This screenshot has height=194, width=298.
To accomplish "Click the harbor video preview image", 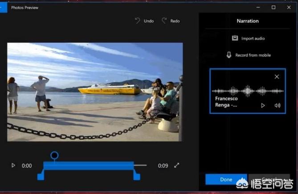I will [95, 92].
